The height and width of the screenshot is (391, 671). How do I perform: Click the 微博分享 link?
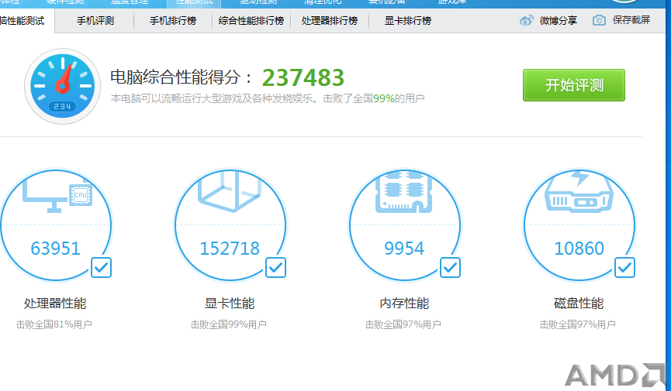pyautogui.click(x=558, y=20)
